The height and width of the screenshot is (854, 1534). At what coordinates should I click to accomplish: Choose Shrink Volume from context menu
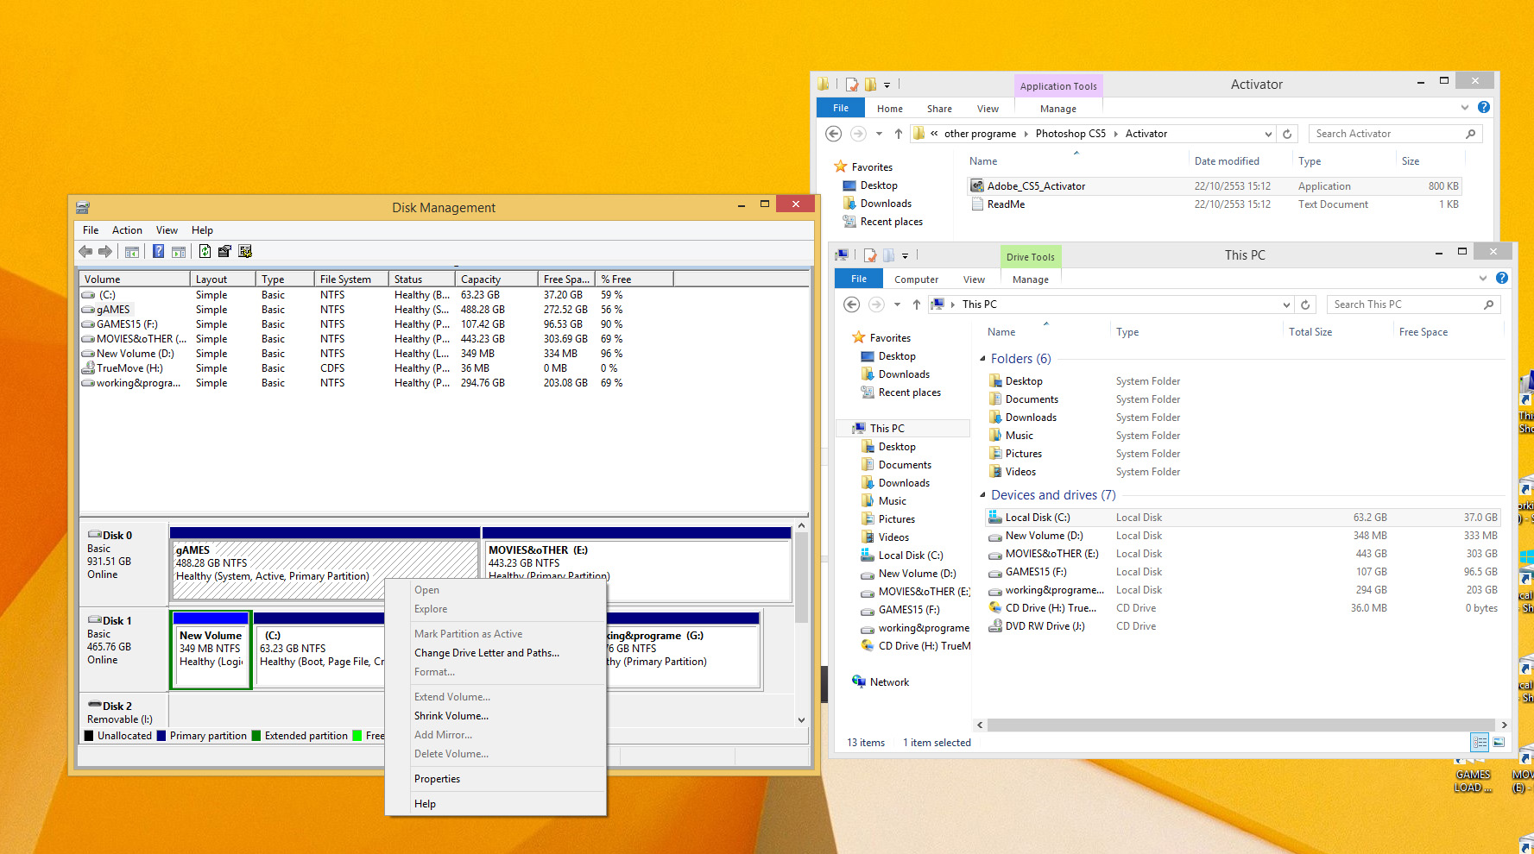click(451, 716)
